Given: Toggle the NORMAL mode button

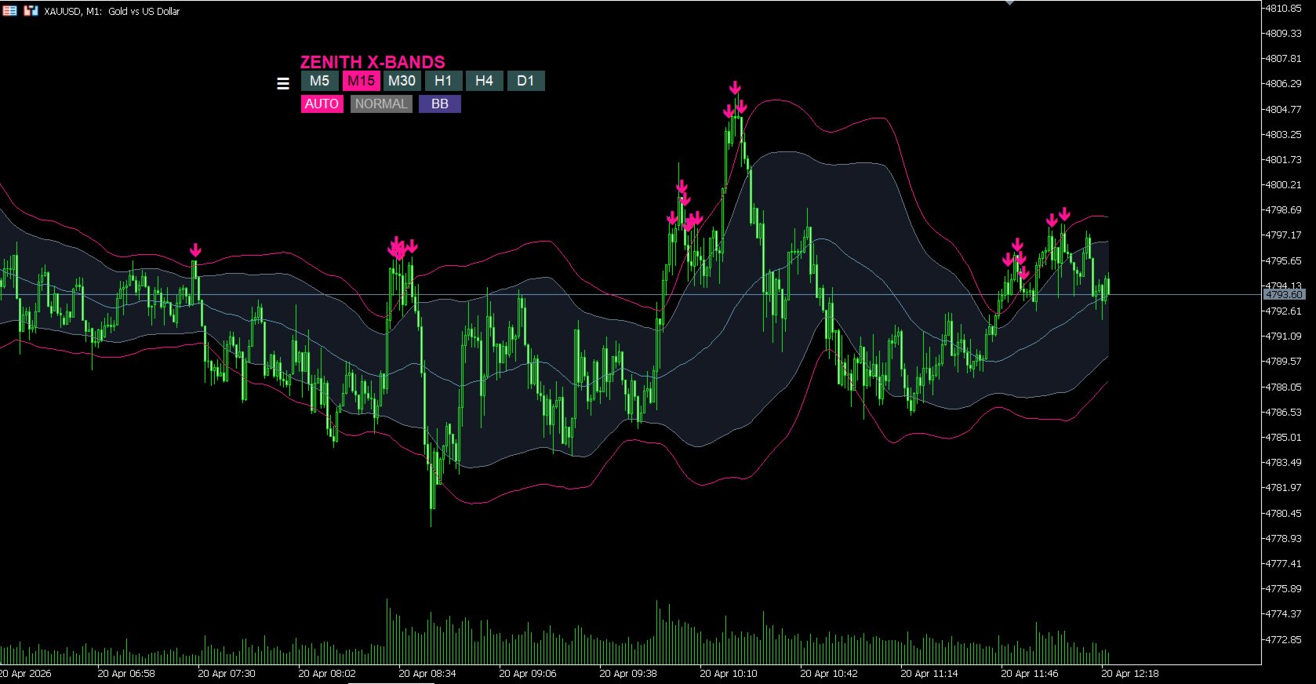Looking at the screenshot, I should [381, 104].
